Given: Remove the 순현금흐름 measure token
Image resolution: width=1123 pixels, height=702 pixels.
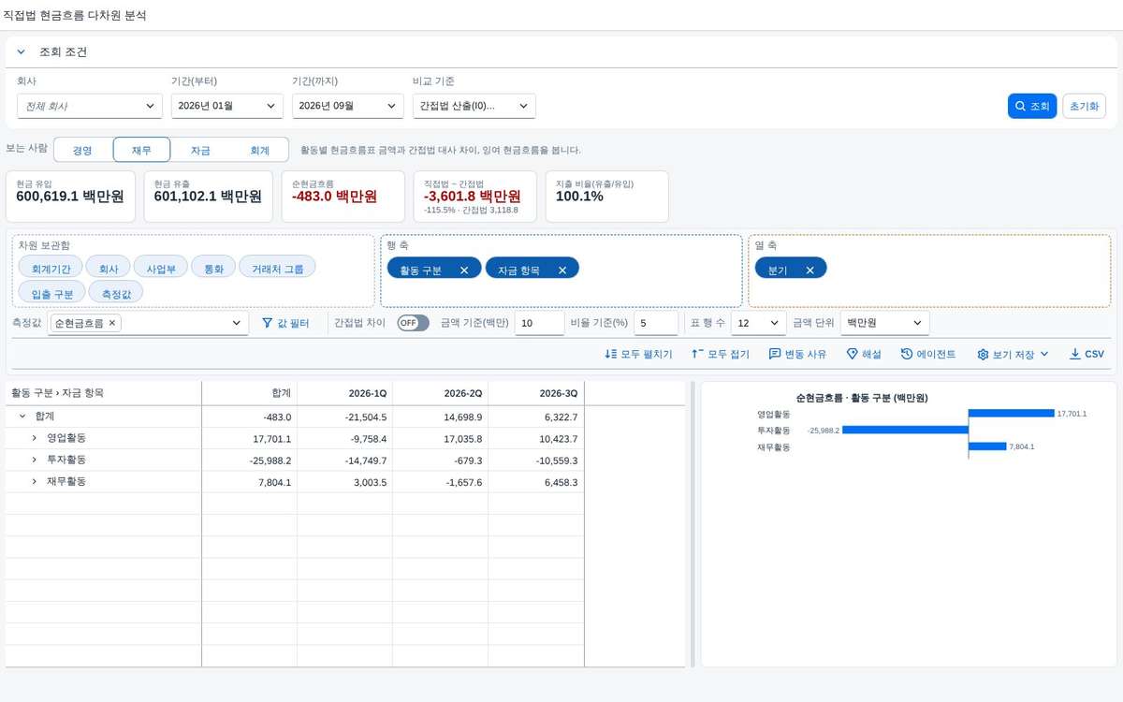Looking at the screenshot, I should click(x=112, y=323).
